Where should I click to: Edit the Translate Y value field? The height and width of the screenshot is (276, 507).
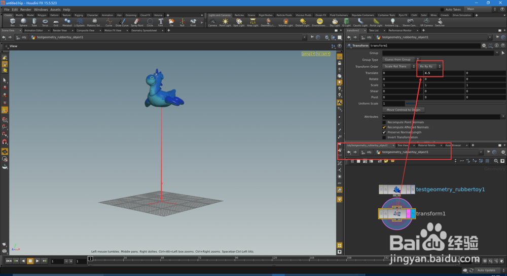pyautogui.click(x=444, y=73)
